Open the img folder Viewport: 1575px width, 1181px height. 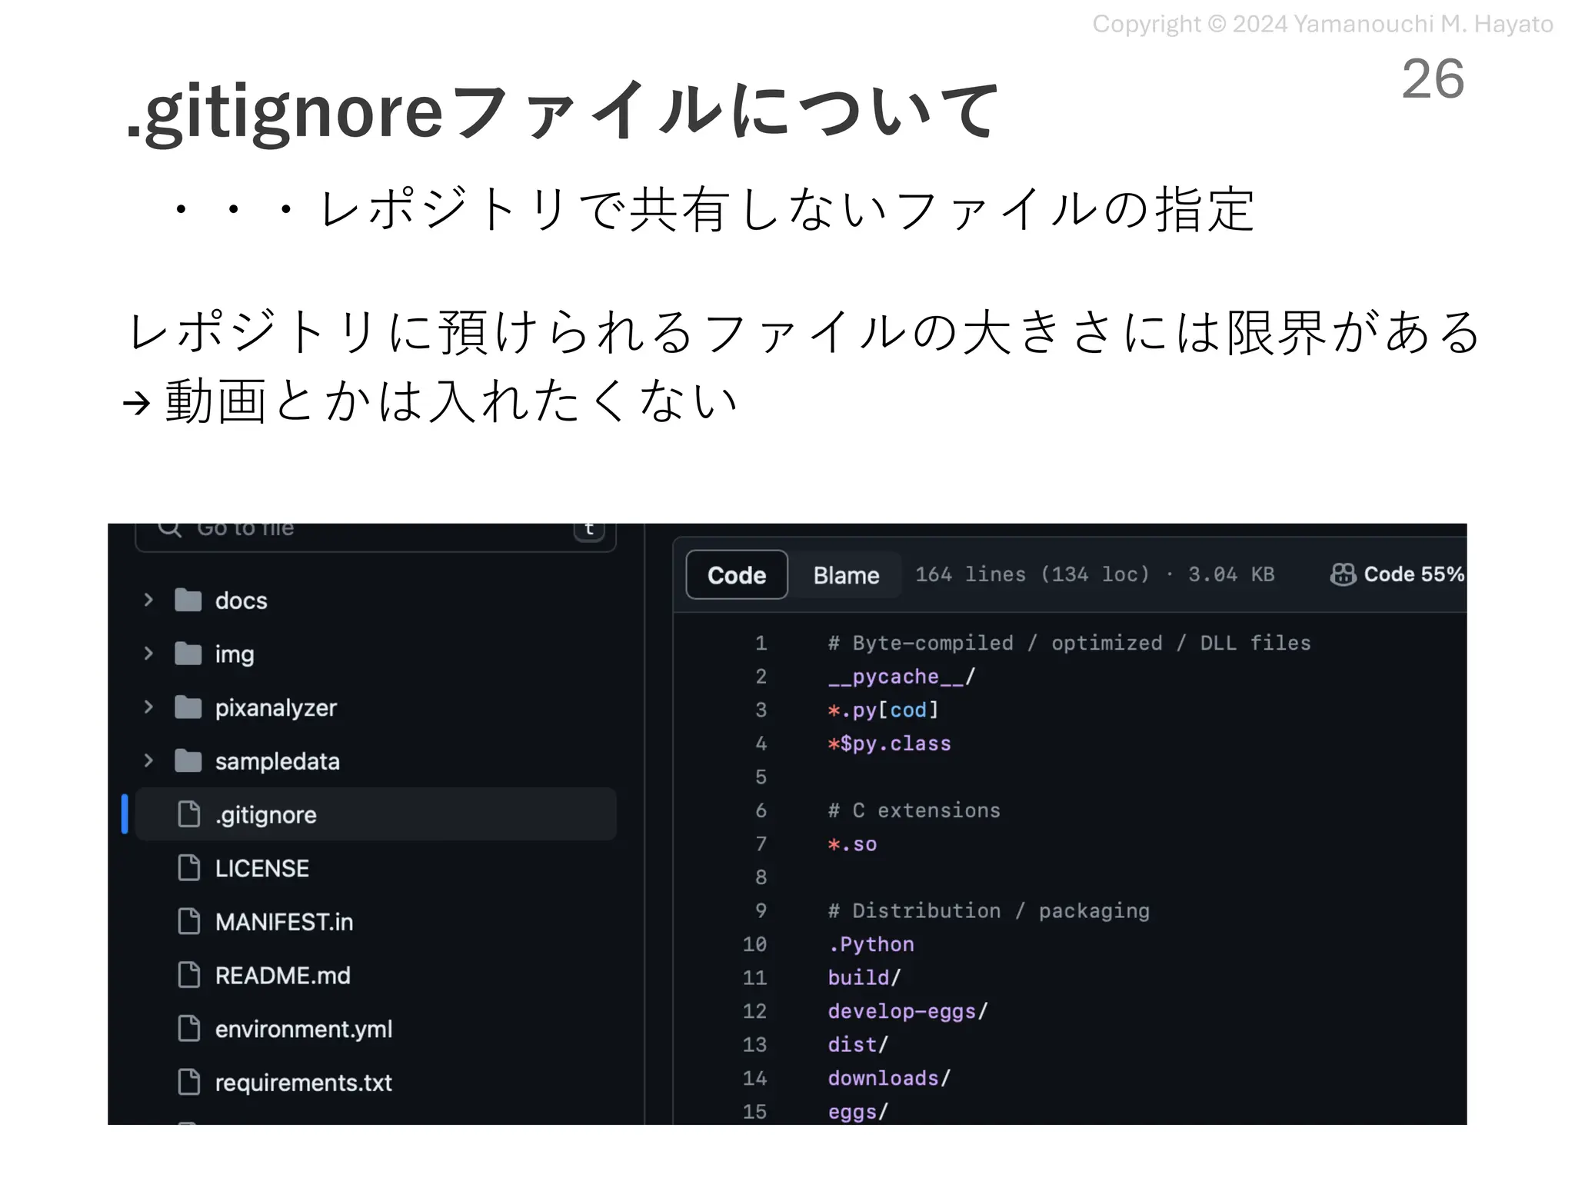[x=235, y=654]
